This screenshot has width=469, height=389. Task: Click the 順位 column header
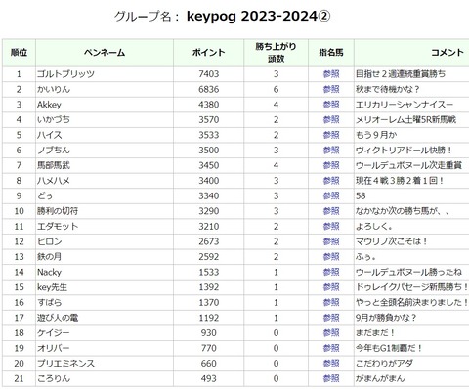point(19,53)
